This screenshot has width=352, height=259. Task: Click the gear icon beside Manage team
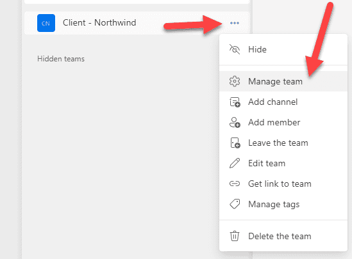(x=235, y=81)
